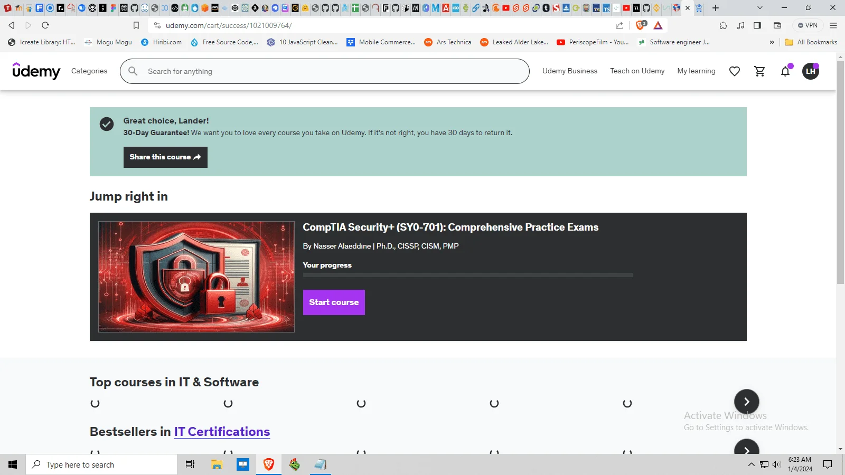View site information icon in address bar
This screenshot has height=475, width=845.
click(x=157, y=25)
